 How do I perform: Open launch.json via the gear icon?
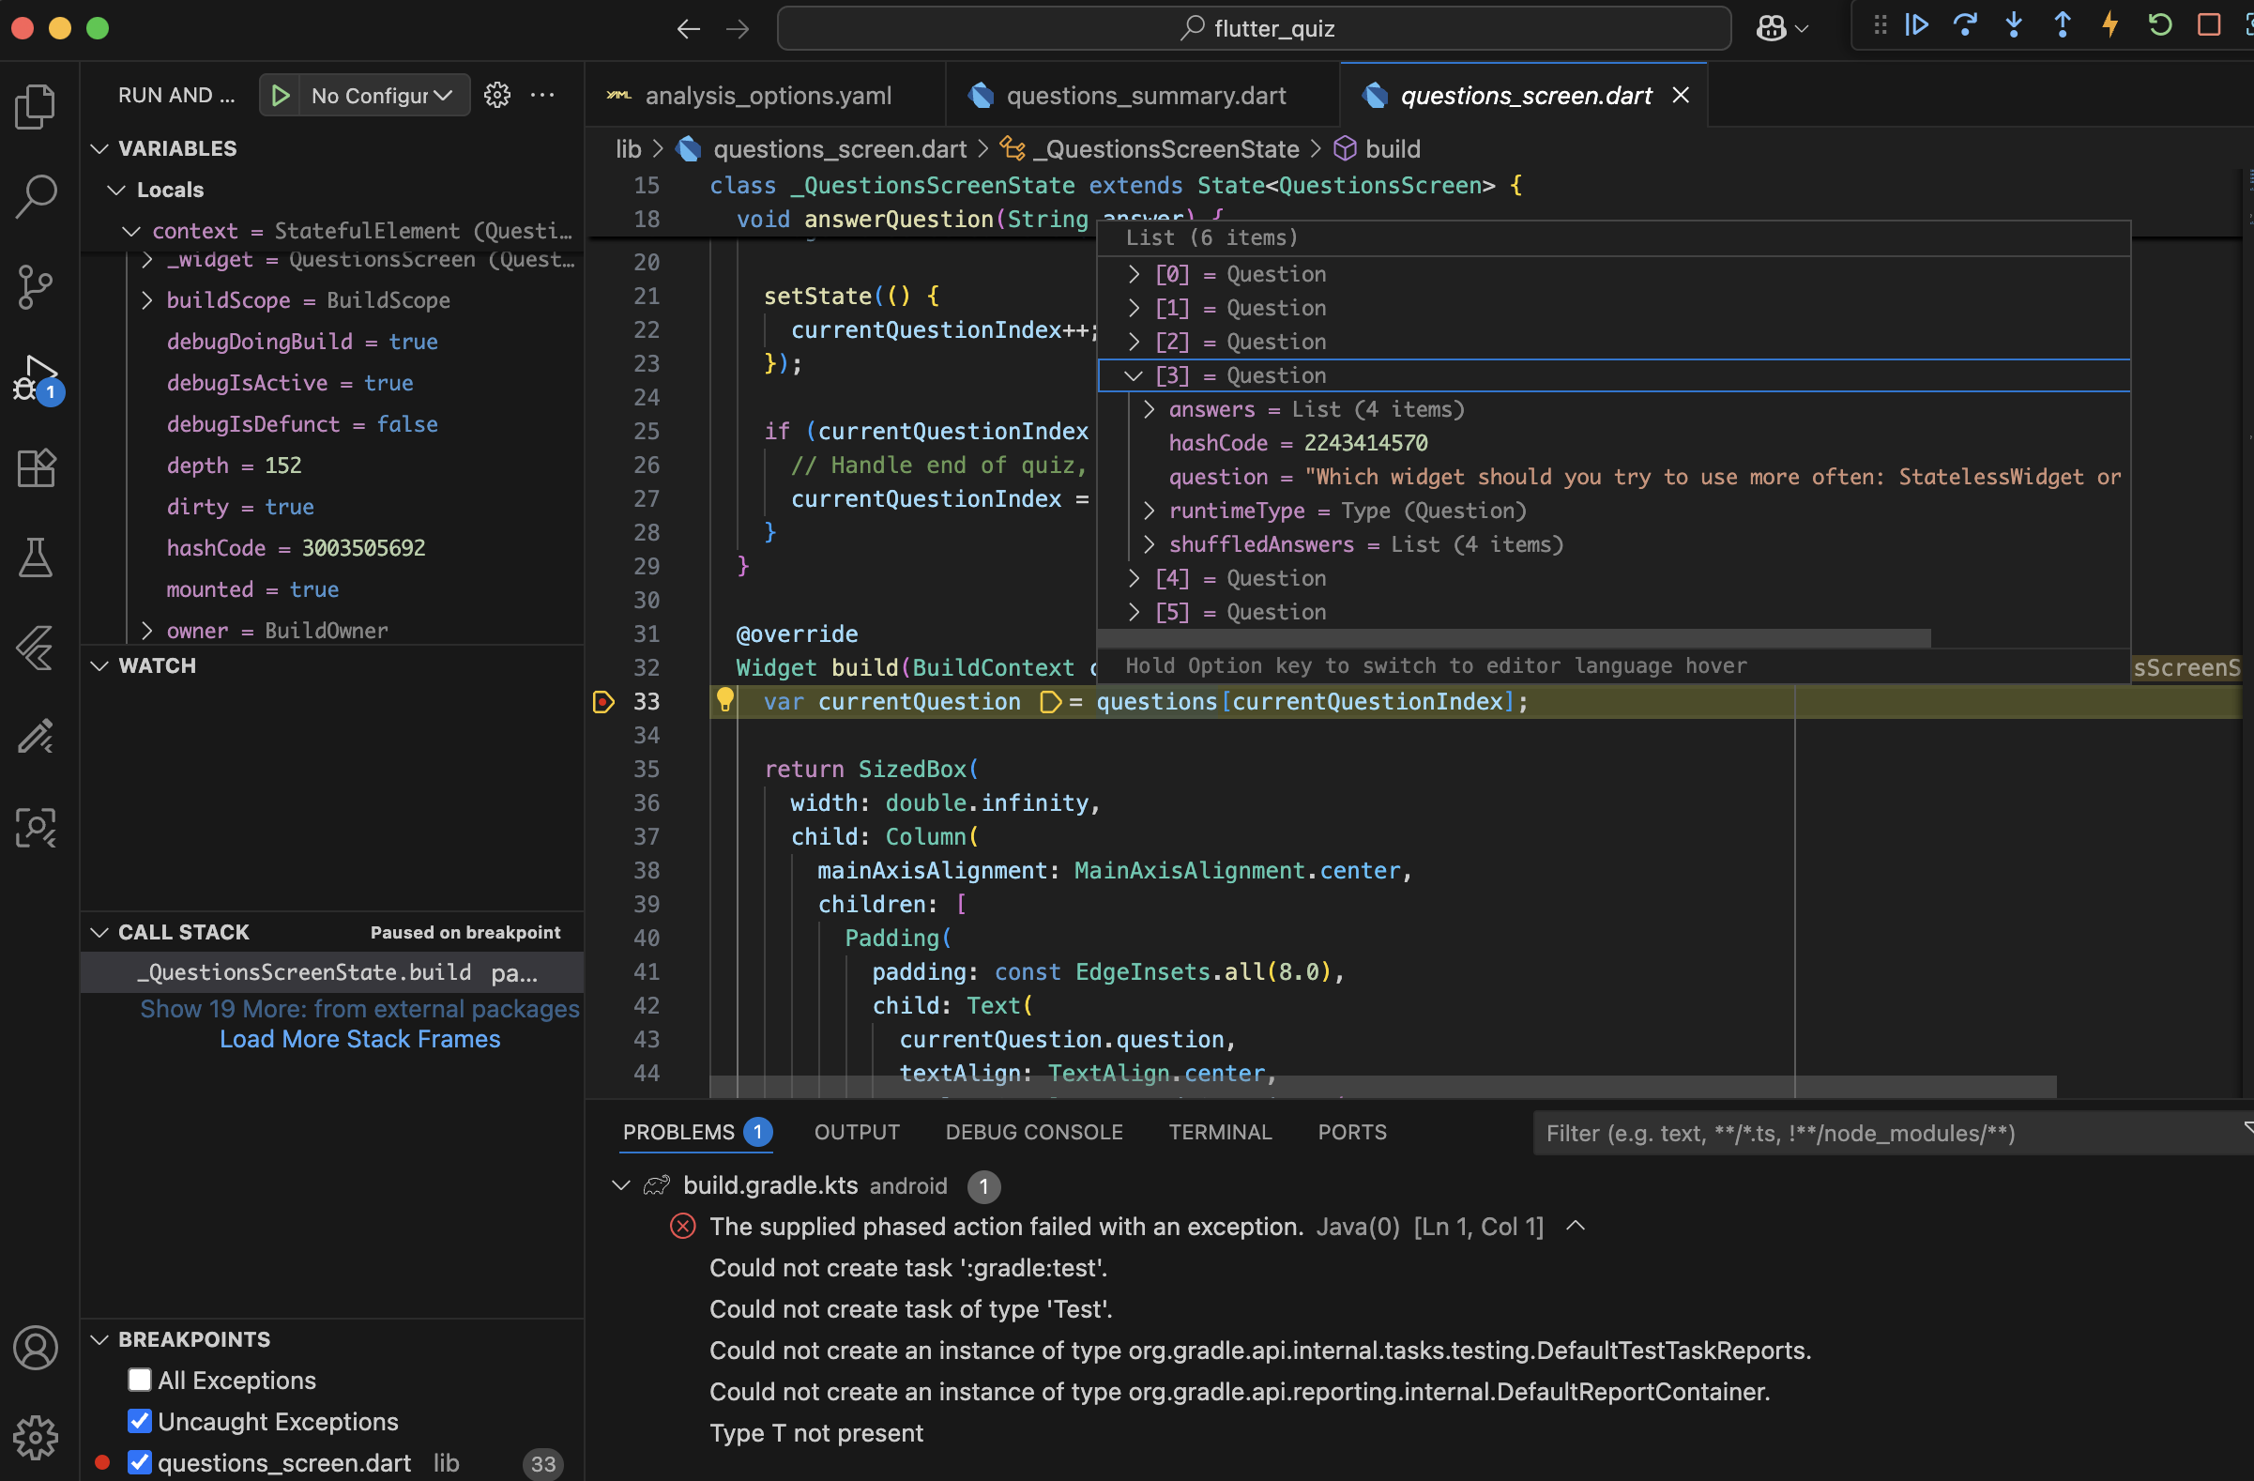pyautogui.click(x=497, y=95)
